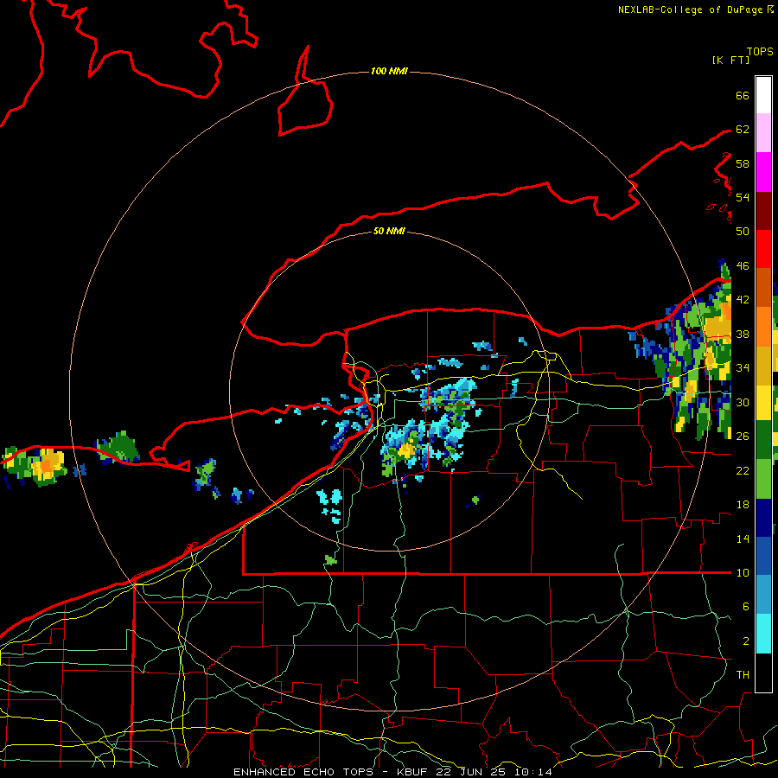Click the dark green legend swatch near 26

(x=763, y=440)
